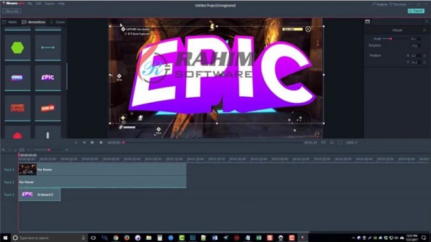Open the Windows Start menu
Screen dimensions: 431x242
point(5,238)
